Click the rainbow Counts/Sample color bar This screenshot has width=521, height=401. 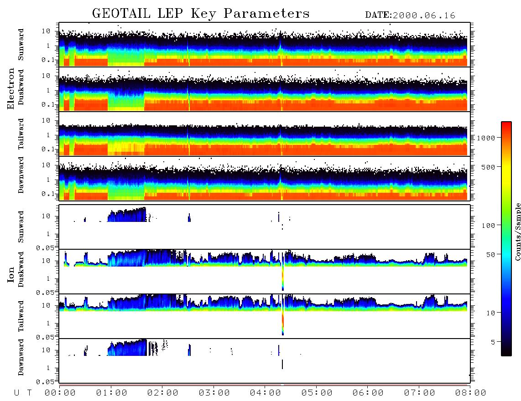click(506, 239)
